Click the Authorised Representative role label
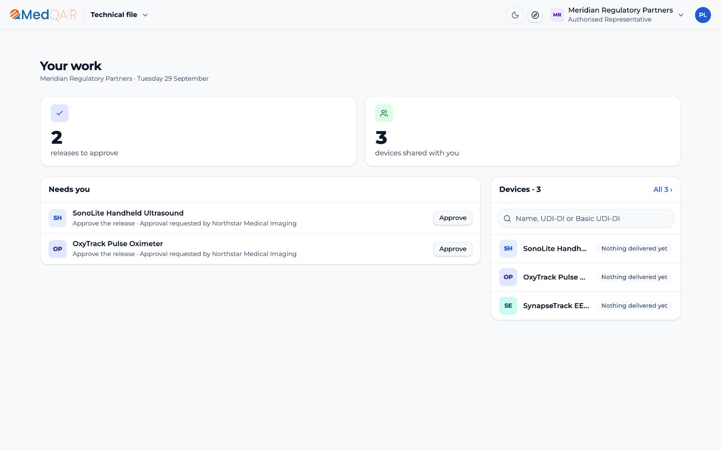 610,20
